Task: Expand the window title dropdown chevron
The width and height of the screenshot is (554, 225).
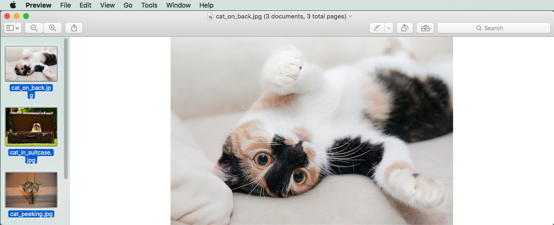Action: point(350,16)
